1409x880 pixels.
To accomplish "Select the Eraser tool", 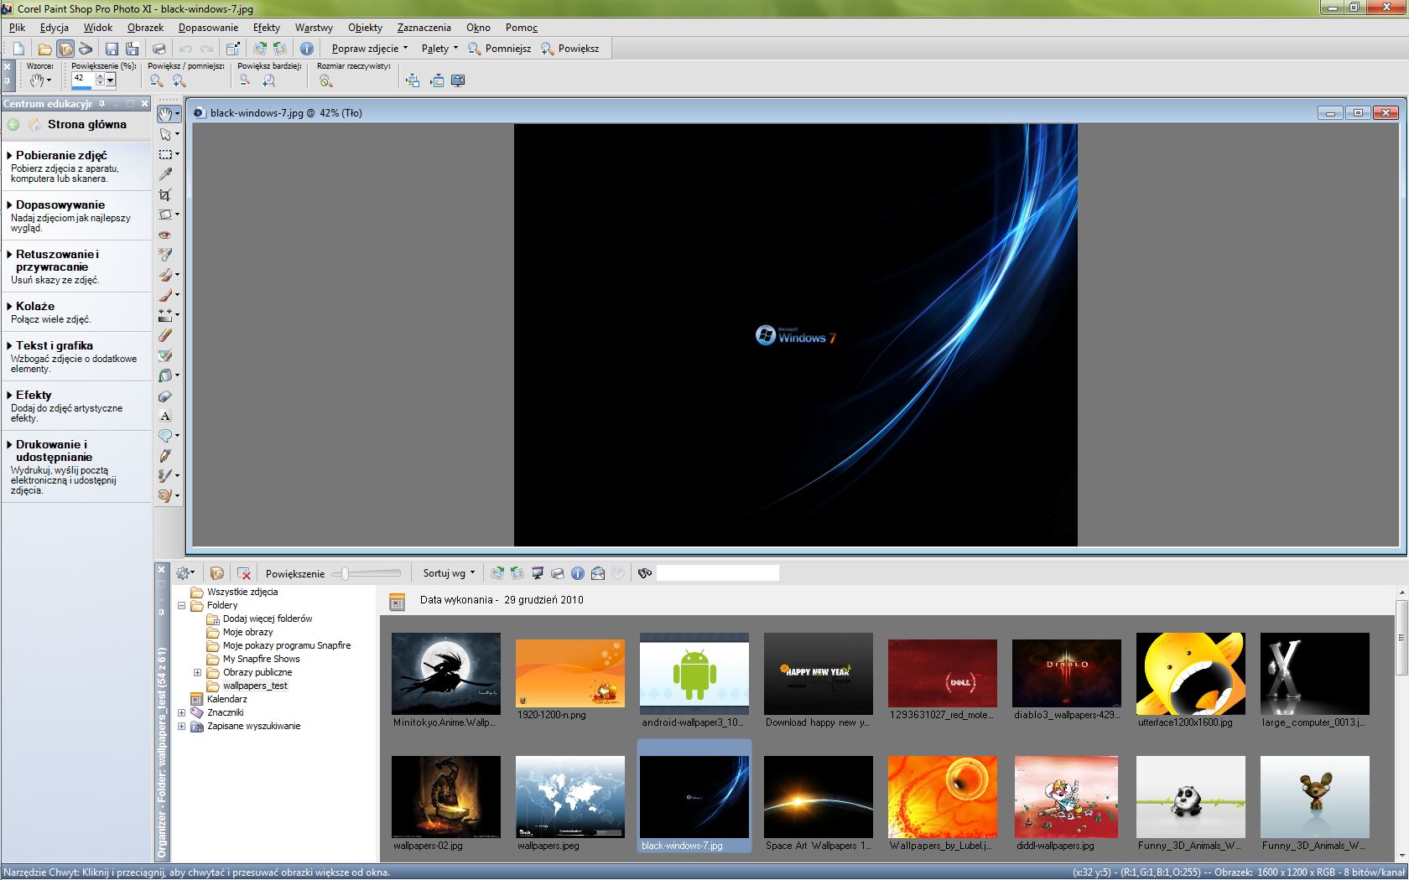I will [166, 335].
